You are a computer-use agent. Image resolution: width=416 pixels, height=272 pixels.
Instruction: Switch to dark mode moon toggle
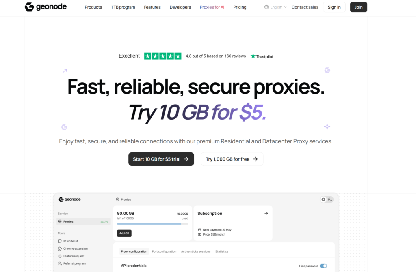point(330,199)
